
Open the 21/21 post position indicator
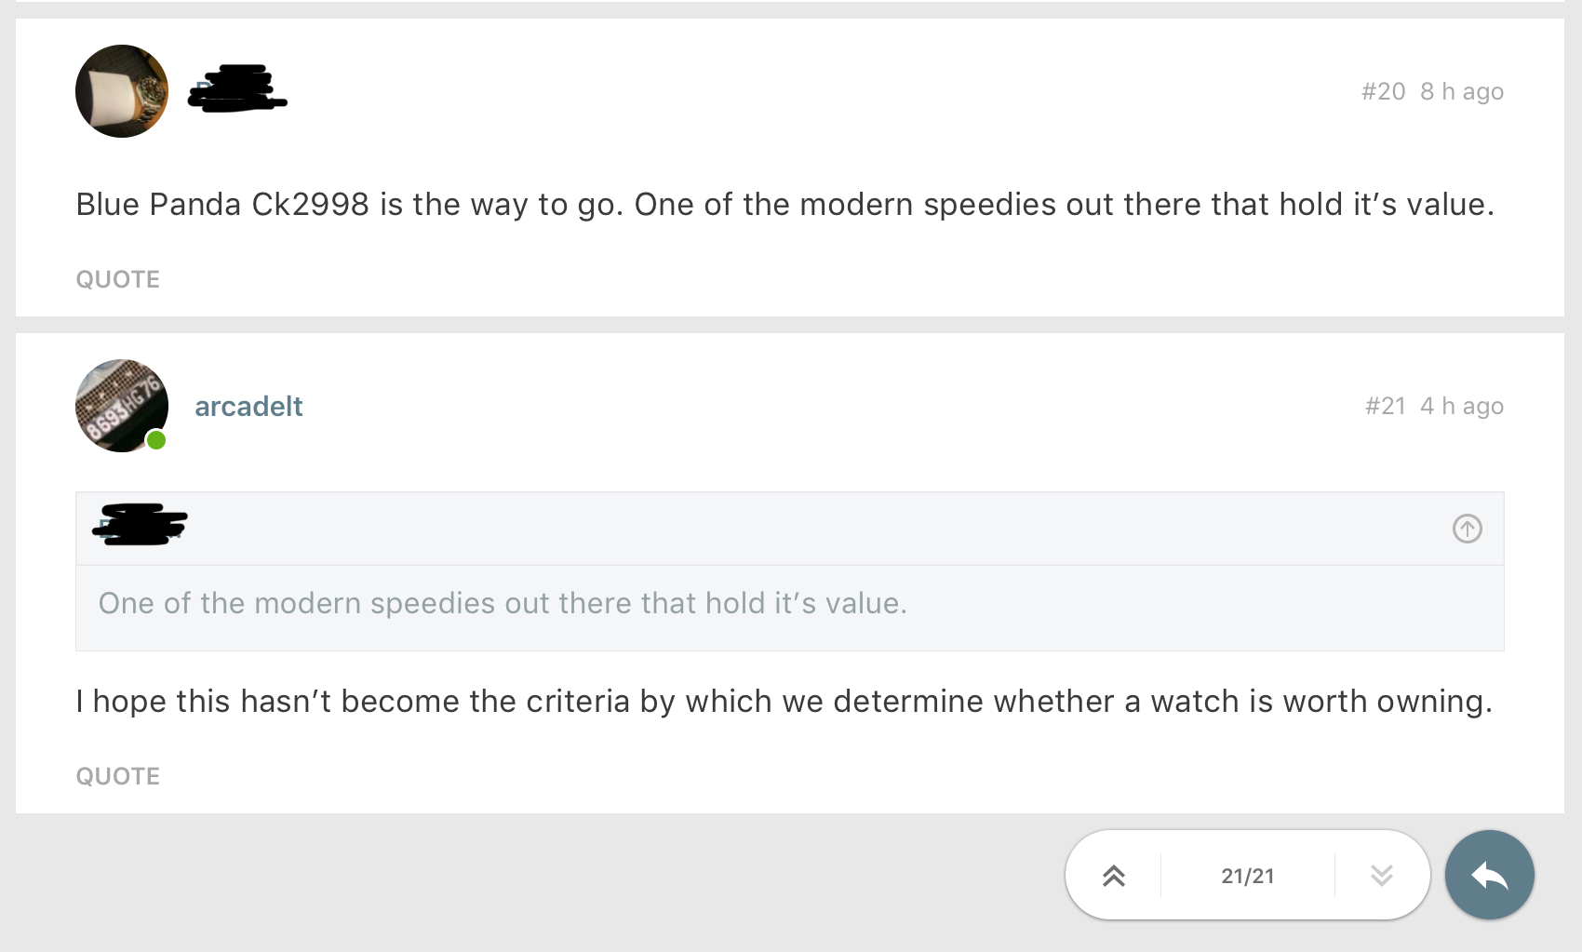1247,876
